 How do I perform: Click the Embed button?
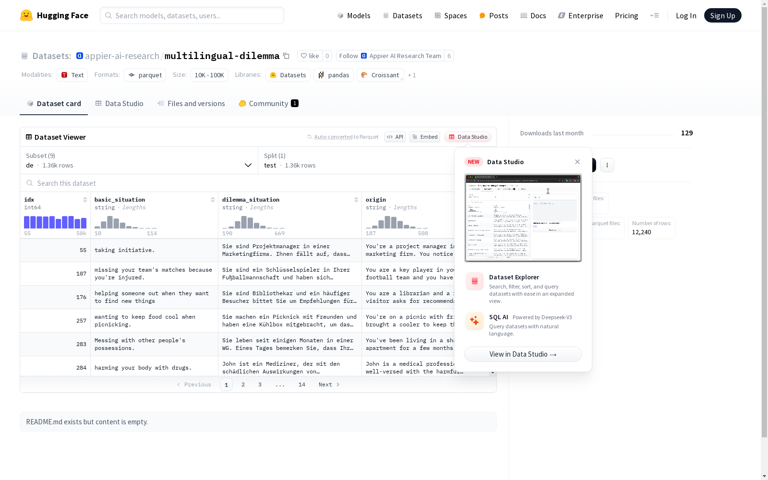[425, 137]
